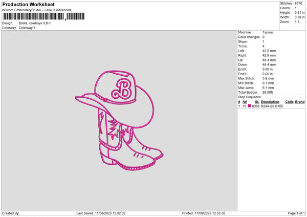Click the Machine value 'Tajima'
307x217 pixels.
pos(268,32)
